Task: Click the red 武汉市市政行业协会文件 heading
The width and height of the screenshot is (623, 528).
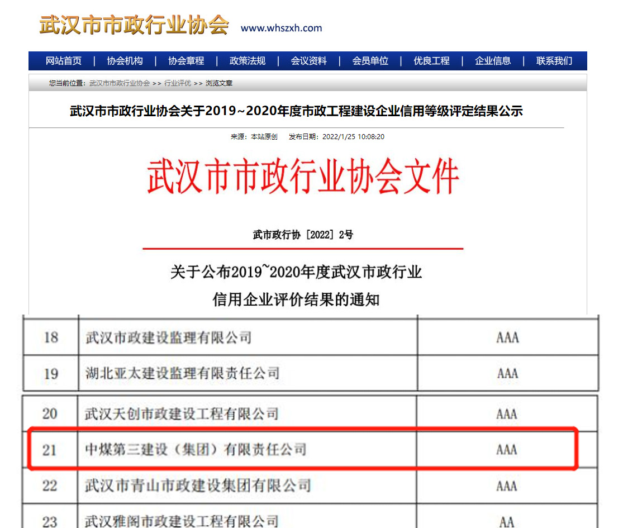Action: pyautogui.click(x=303, y=177)
